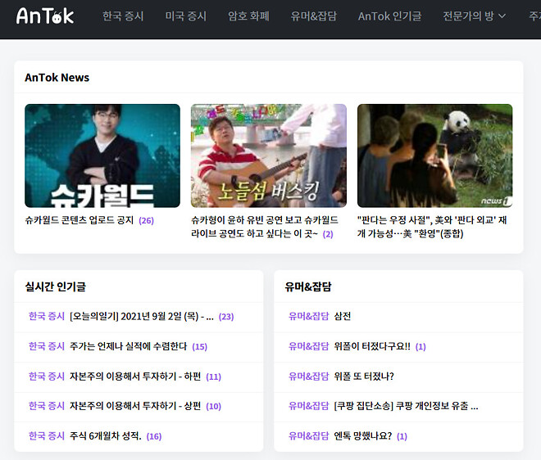The image size is (541, 460).
Task: Open comment count (16) on 주식 6개월차
Action: 154,436
